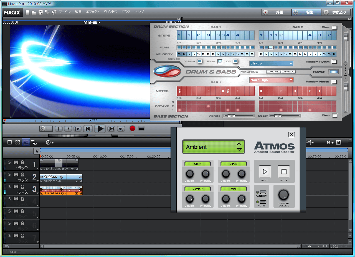Switch to the 書き込み burn screen
The height and width of the screenshot is (257, 355).
tap(336, 12)
